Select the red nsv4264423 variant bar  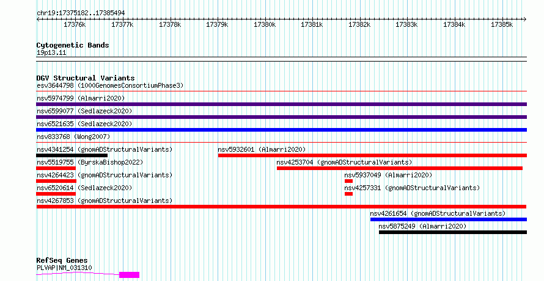click(x=56, y=181)
